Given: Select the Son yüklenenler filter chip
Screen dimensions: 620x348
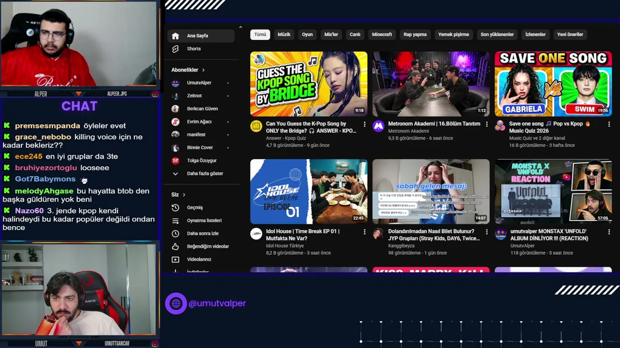Looking at the screenshot, I should (x=497, y=34).
